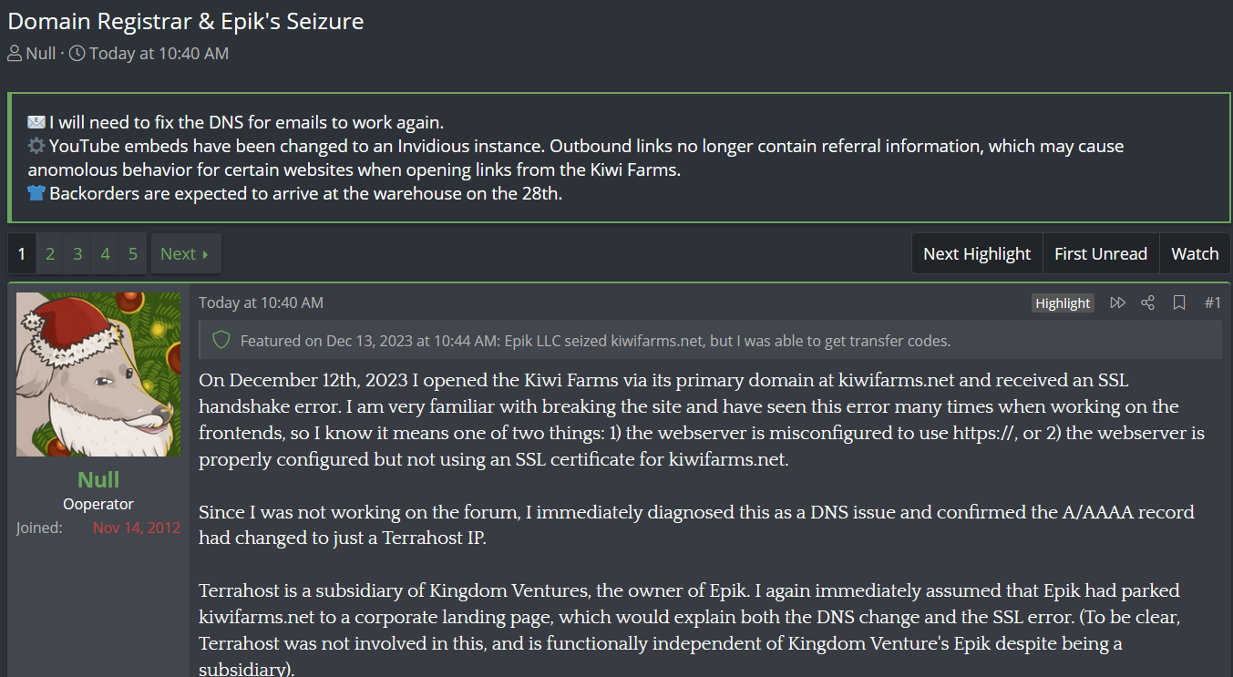Click the clock icon beside the thread date
Image resolution: width=1233 pixels, height=677 pixels.
(x=77, y=54)
